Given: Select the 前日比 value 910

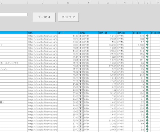Looking at the screenshot, I should click(138, 66).
